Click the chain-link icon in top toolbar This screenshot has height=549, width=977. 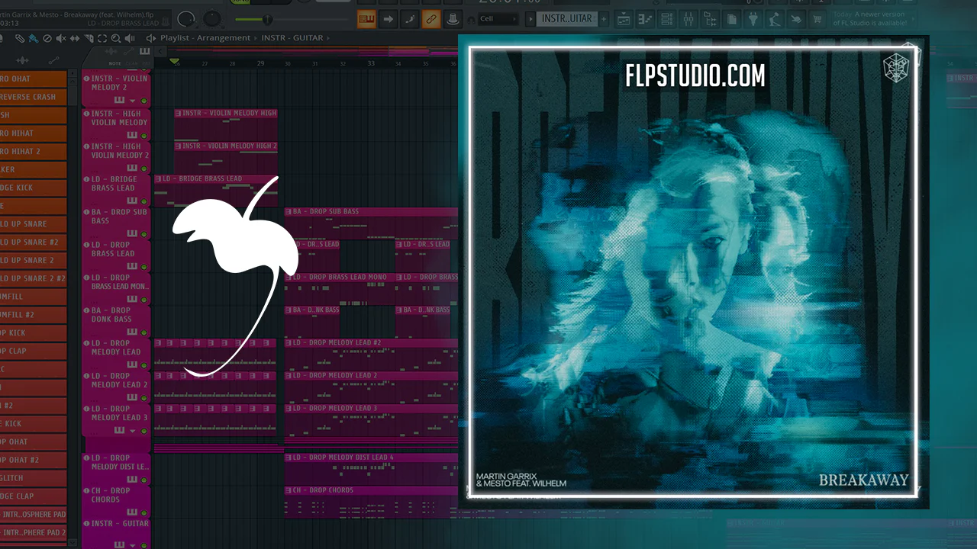(432, 19)
